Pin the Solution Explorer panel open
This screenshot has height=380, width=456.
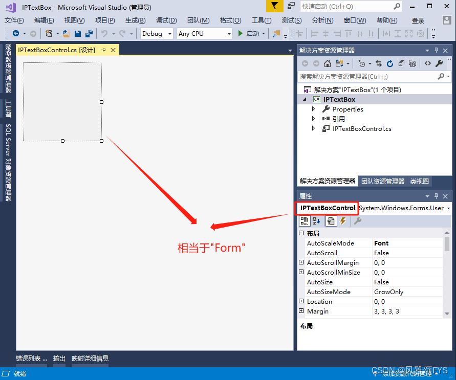tap(436, 50)
